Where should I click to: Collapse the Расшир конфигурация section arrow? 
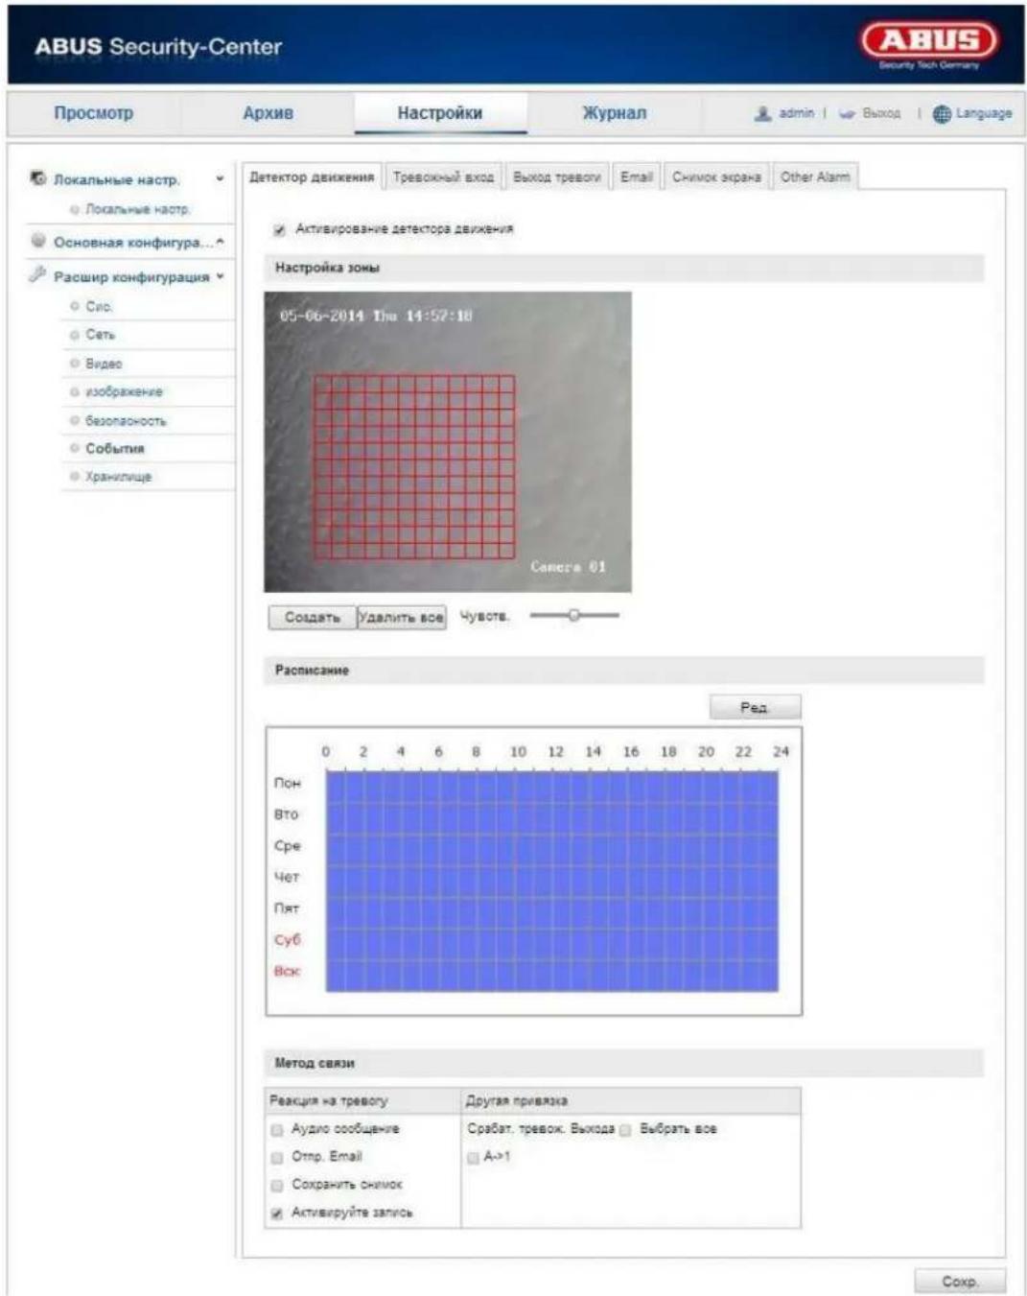point(220,276)
